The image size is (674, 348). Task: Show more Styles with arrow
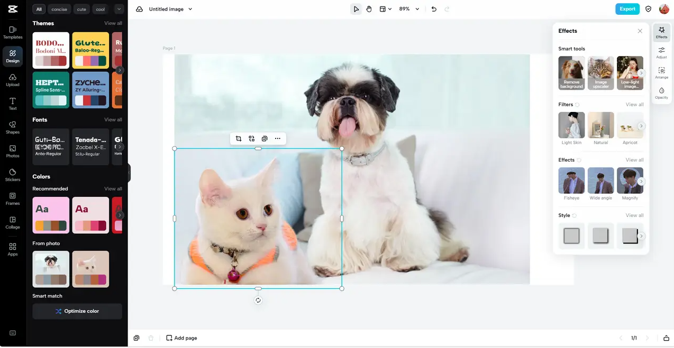point(641,236)
